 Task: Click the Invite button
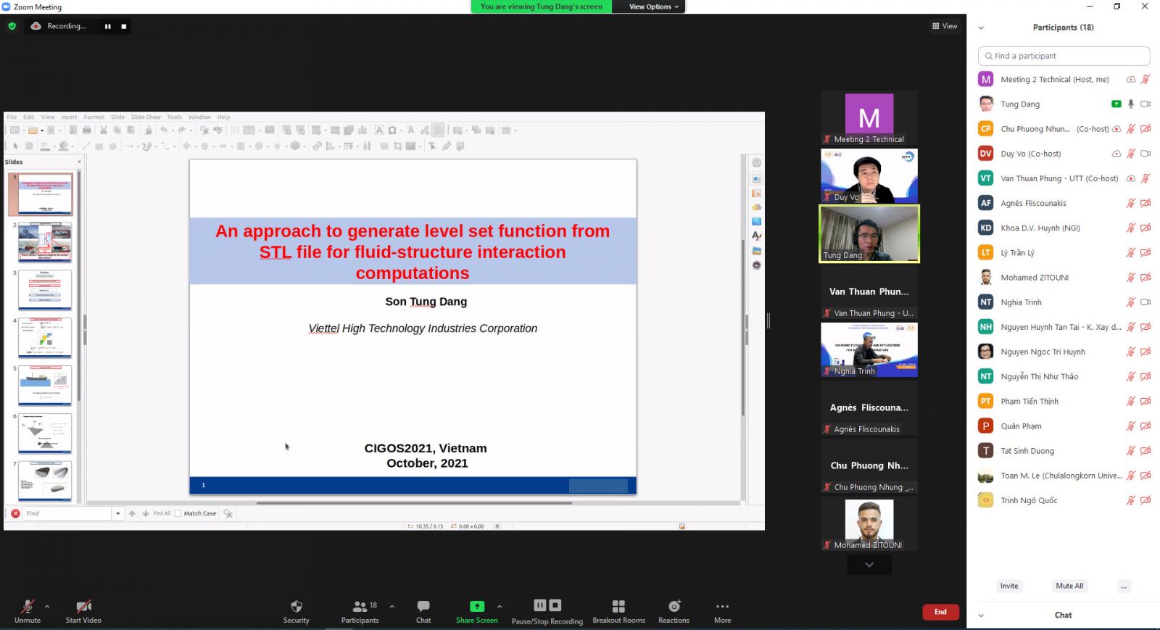click(1009, 586)
